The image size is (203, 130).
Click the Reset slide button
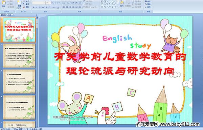tap(26, 4)
